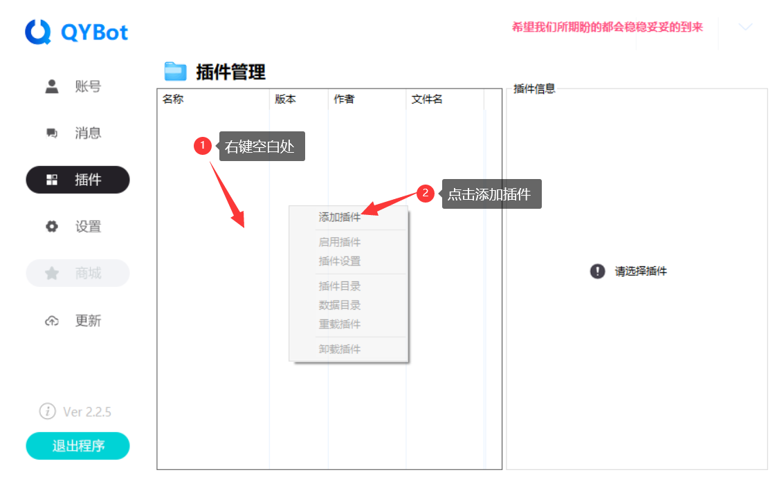Image resolution: width=775 pixels, height=477 pixels.
Task: Open the messages (消息) chat icon
Action: 52,133
